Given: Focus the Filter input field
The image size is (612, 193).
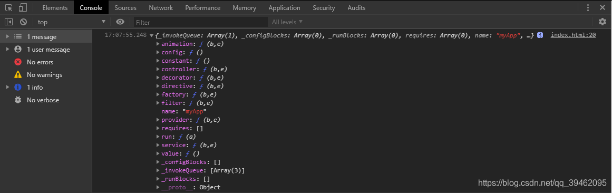Looking at the screenshot, I should pyautogui.click(x=201, y=22).
